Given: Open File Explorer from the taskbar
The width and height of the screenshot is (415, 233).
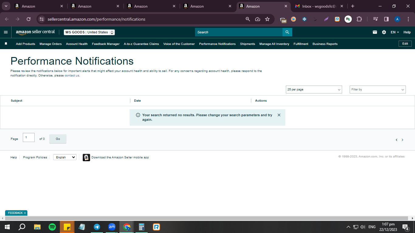Looking at the screenshot, I should tap(37, 227).
